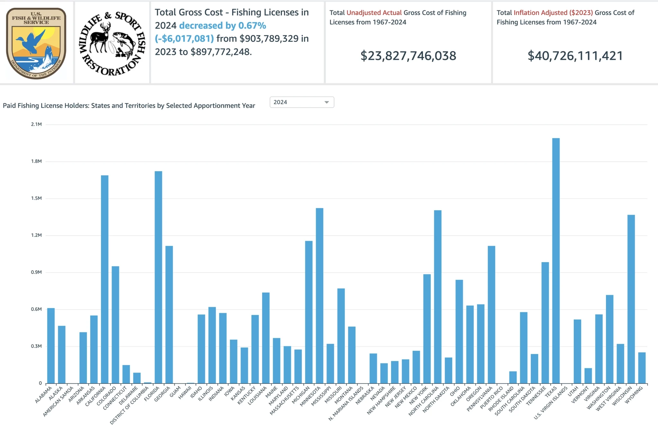Select the California bar
Image resolution: width=658 pixels, height=438 pixels.
(x=105, y=279)
